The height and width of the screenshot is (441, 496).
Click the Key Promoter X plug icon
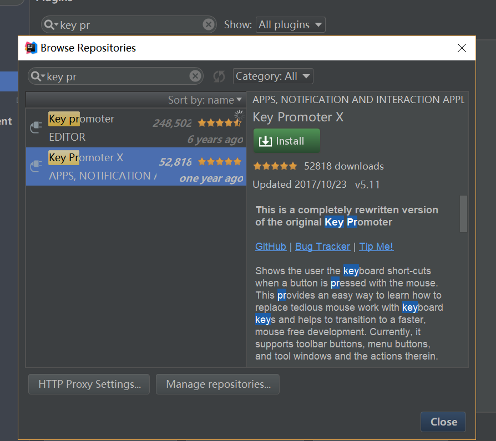[36, 166]
